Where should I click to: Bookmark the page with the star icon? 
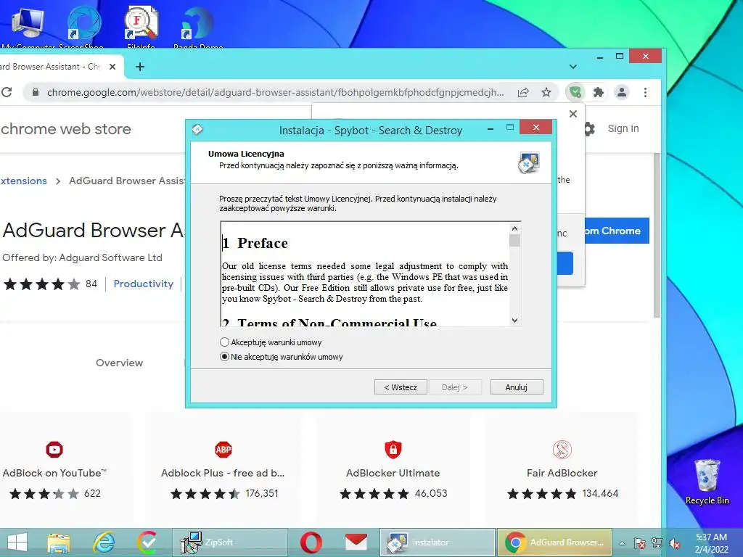tap(546, 92)
